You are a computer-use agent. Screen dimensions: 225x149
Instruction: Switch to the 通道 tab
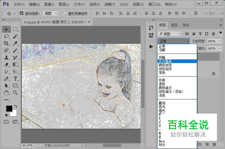tap(174, 25)
